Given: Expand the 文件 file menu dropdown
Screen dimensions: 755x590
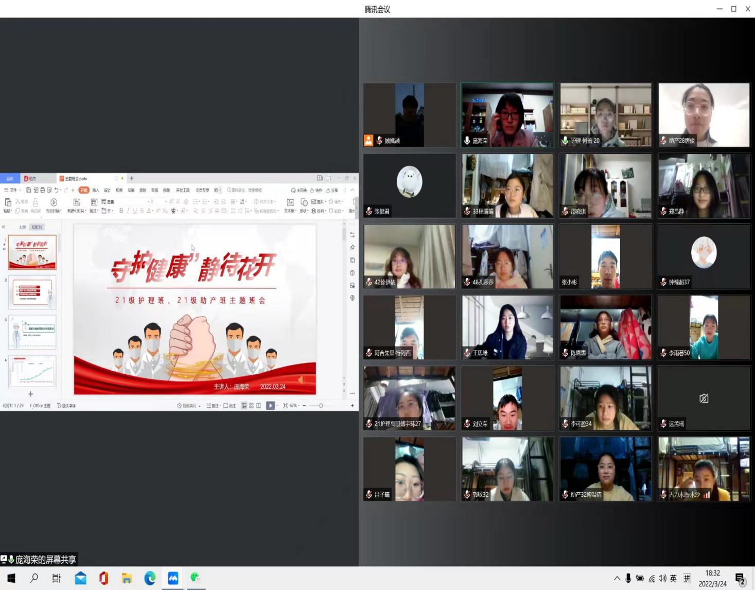Looking at the screenshot, I should 13,190.
